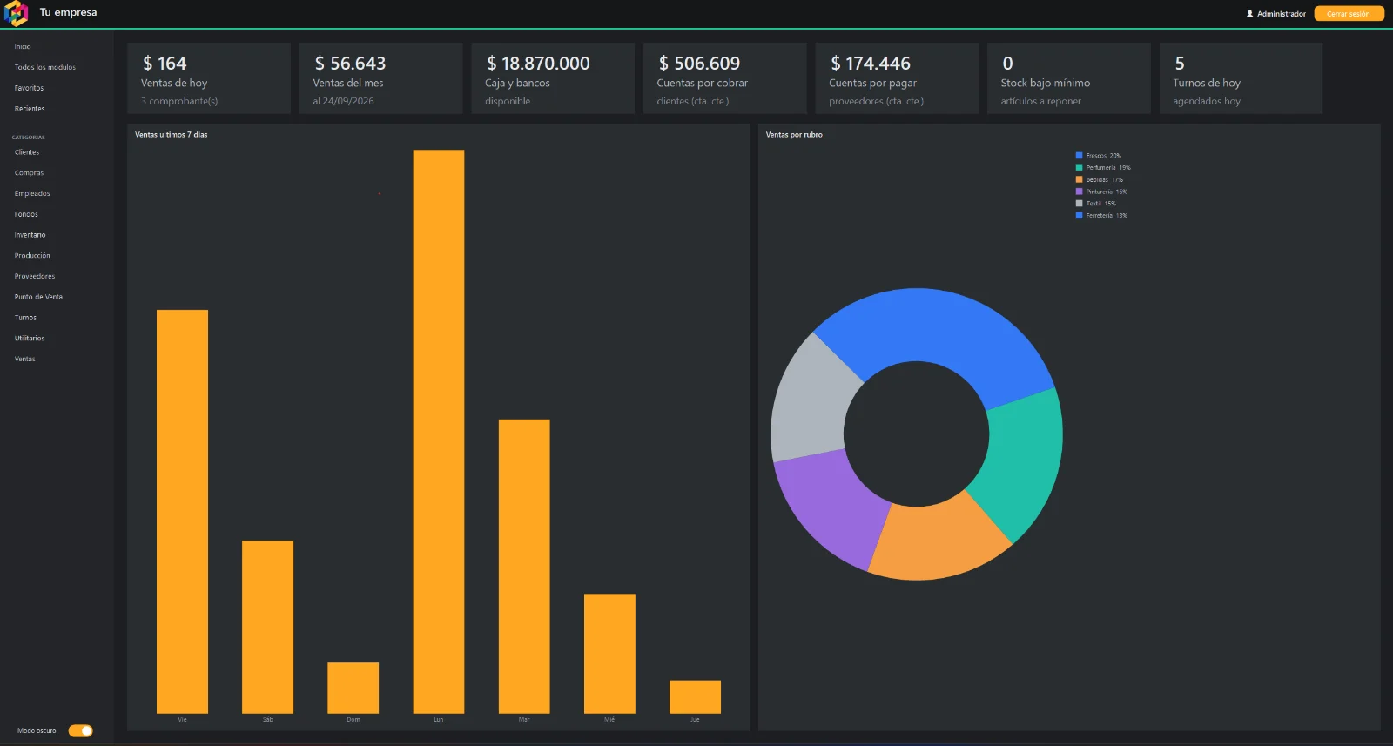The width and height of the screenshot is (1393, 746).
Task: Select the Clientes category
Action: 27,152
